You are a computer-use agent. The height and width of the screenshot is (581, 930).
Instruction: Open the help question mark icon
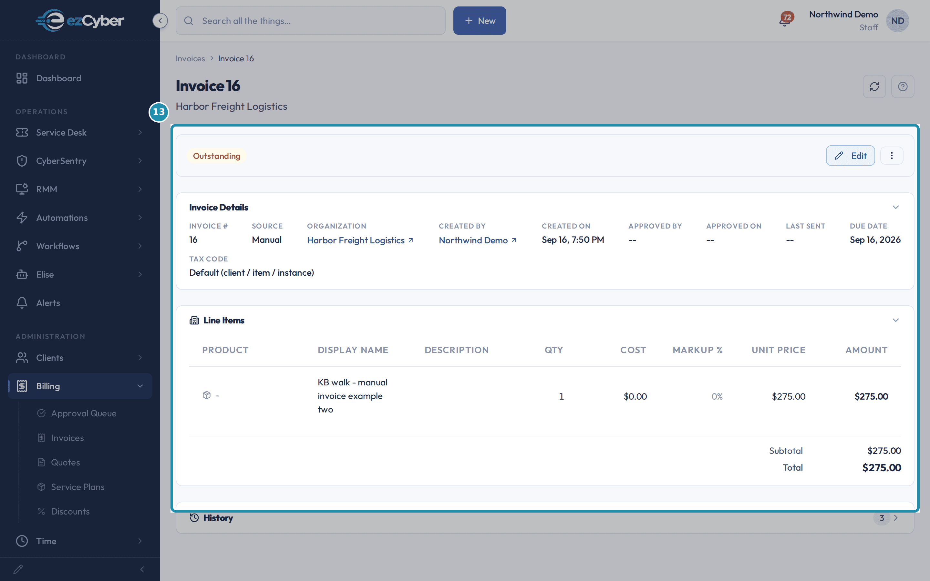click(903, 87)
